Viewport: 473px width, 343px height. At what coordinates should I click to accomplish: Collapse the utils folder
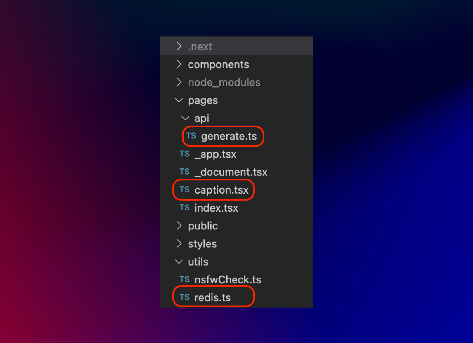coord(179,261)
